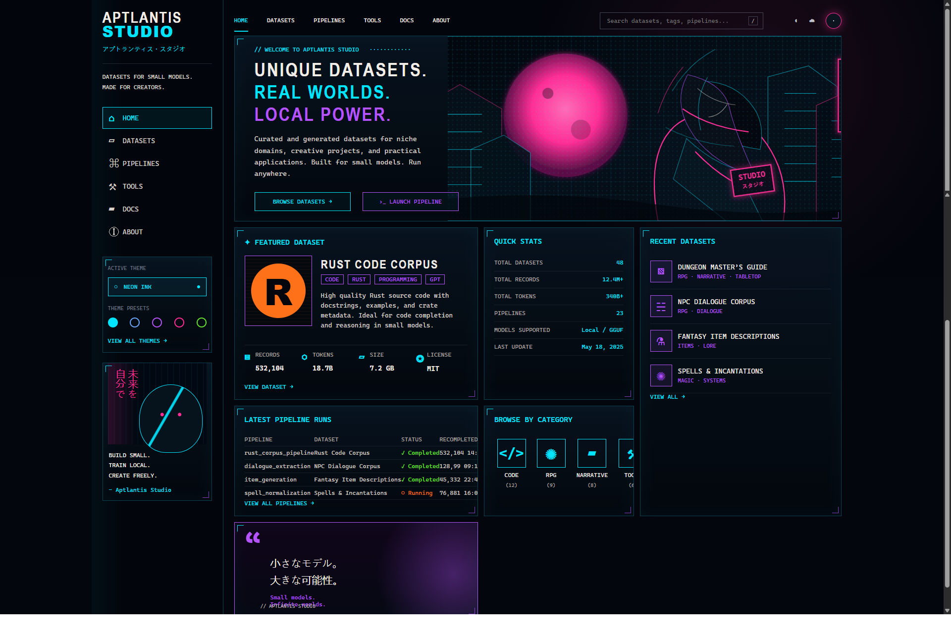
Task: Open the CODE category icon
Action: click(512, 453)
